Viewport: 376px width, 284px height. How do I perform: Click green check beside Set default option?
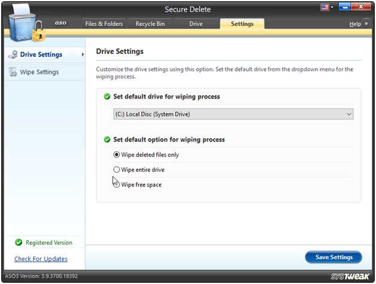(x=107, y=139)
